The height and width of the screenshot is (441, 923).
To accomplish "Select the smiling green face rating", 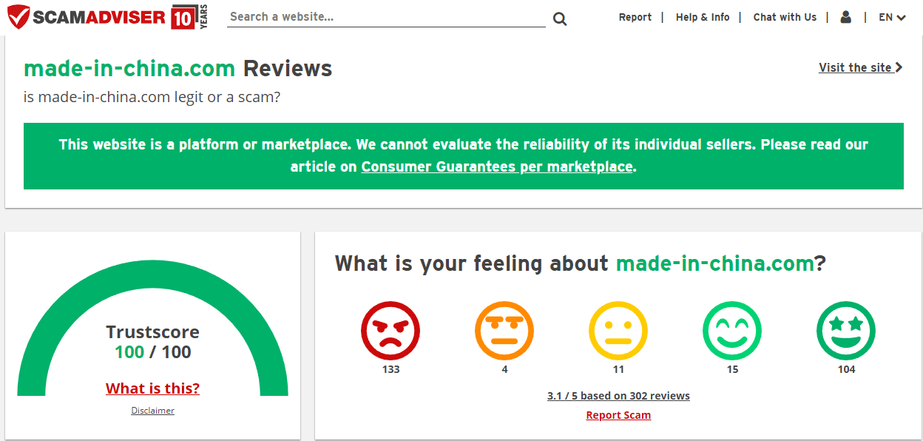I will tap(732, 331).
